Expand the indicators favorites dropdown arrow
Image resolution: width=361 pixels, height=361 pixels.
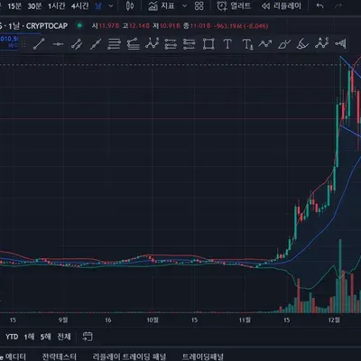[185, 6]
